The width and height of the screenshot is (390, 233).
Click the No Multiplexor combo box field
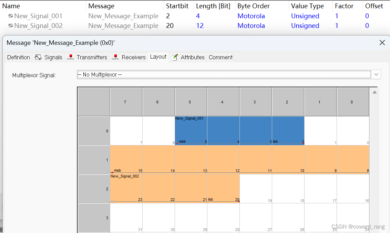coord(224,74)
